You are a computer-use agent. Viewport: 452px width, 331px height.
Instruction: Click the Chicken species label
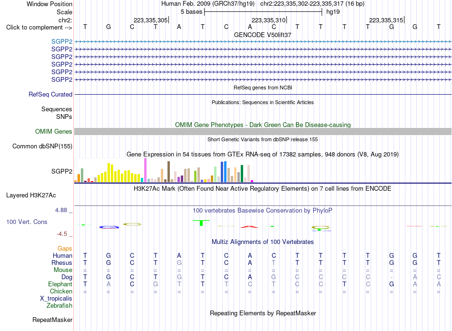click(x=61, y=291)
